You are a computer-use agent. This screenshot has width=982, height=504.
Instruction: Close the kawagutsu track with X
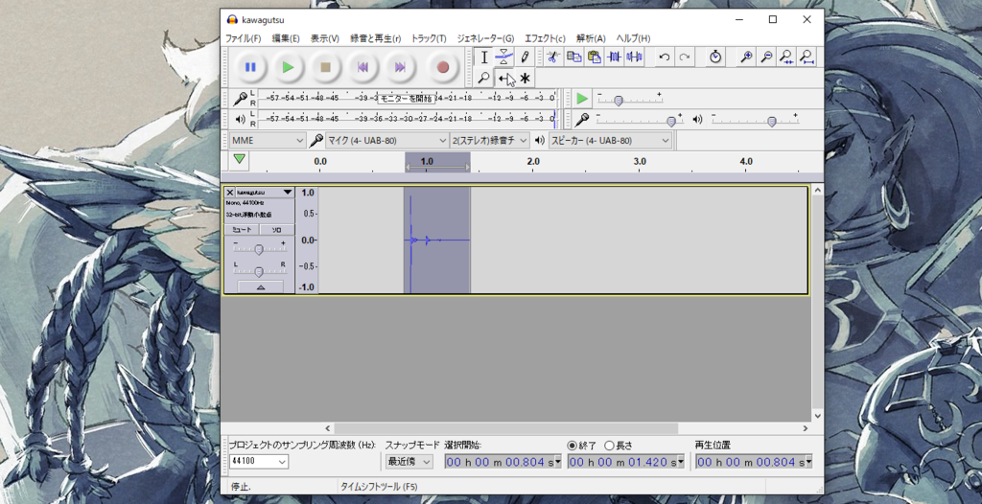click(x=230, y=193)
